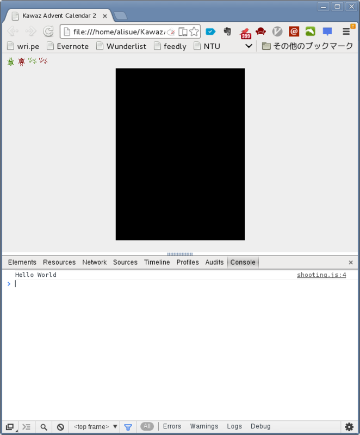Screen dimensions: 360x435
Task: Open その他のブックマーク folder
Action: click(307, 46)
